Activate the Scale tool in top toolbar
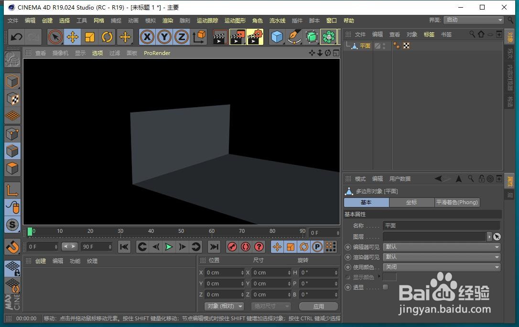 coord(90,37)
